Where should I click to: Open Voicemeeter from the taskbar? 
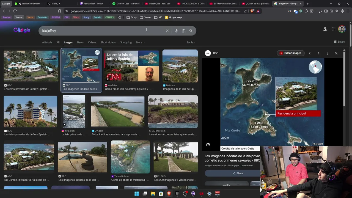(x=217, y=194)
